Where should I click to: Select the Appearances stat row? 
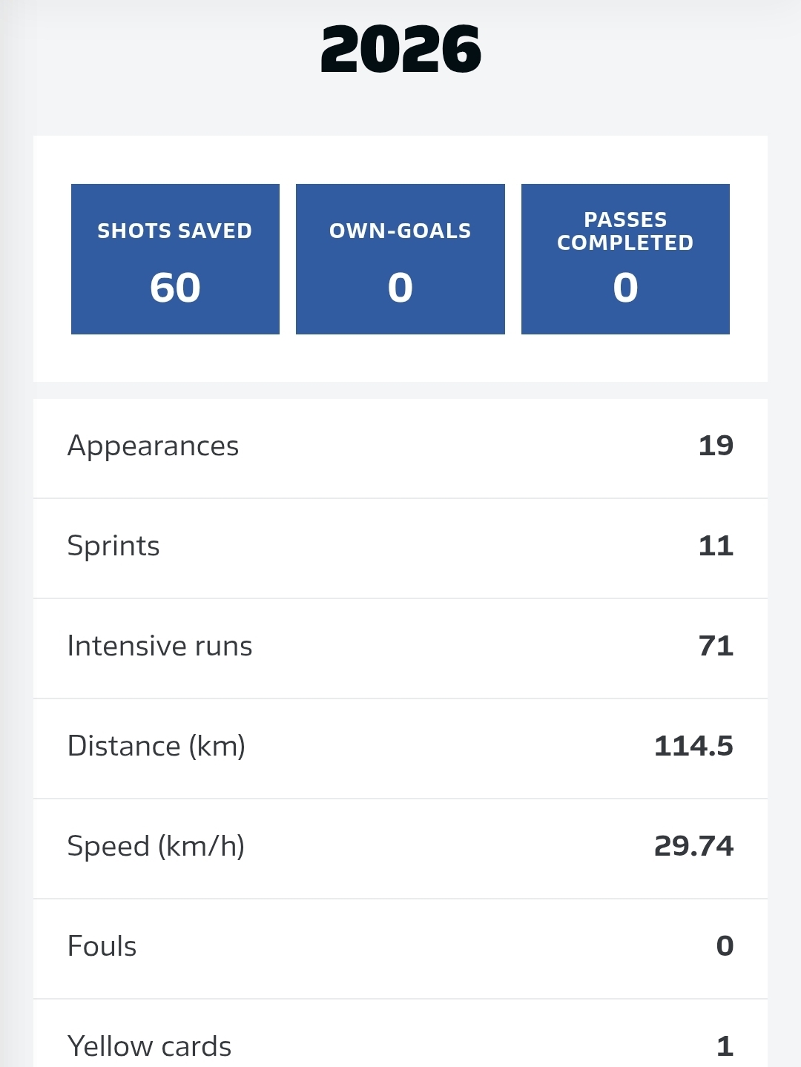[400, 447]
